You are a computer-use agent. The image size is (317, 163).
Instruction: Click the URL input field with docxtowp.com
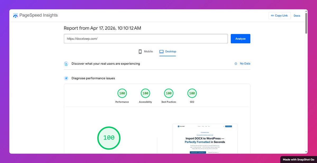(146, 39)
